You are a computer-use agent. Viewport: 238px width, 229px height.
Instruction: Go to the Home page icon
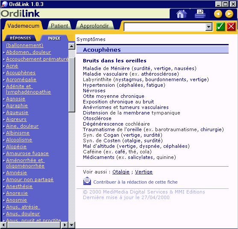182,14
